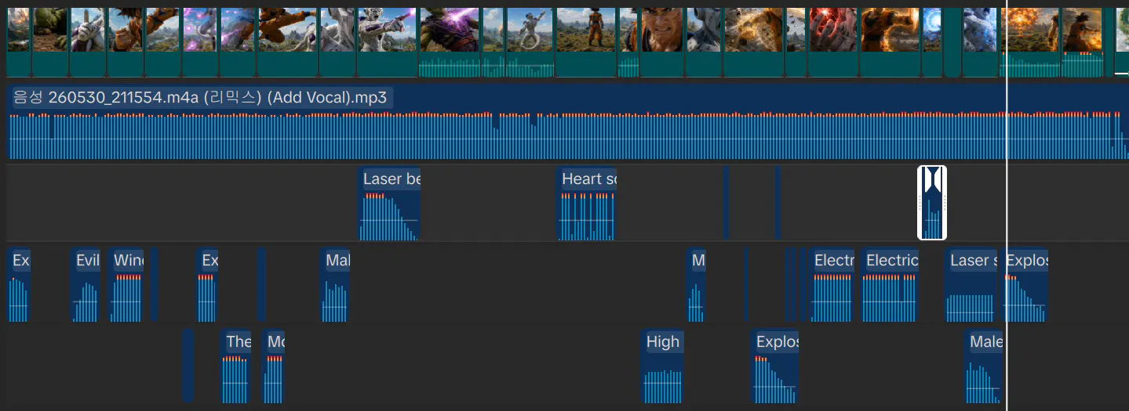Select the main voice audio track labeled 음성 260530_211554.m4a
This screenshot has width=1129, height=411.
coord(567,122)
